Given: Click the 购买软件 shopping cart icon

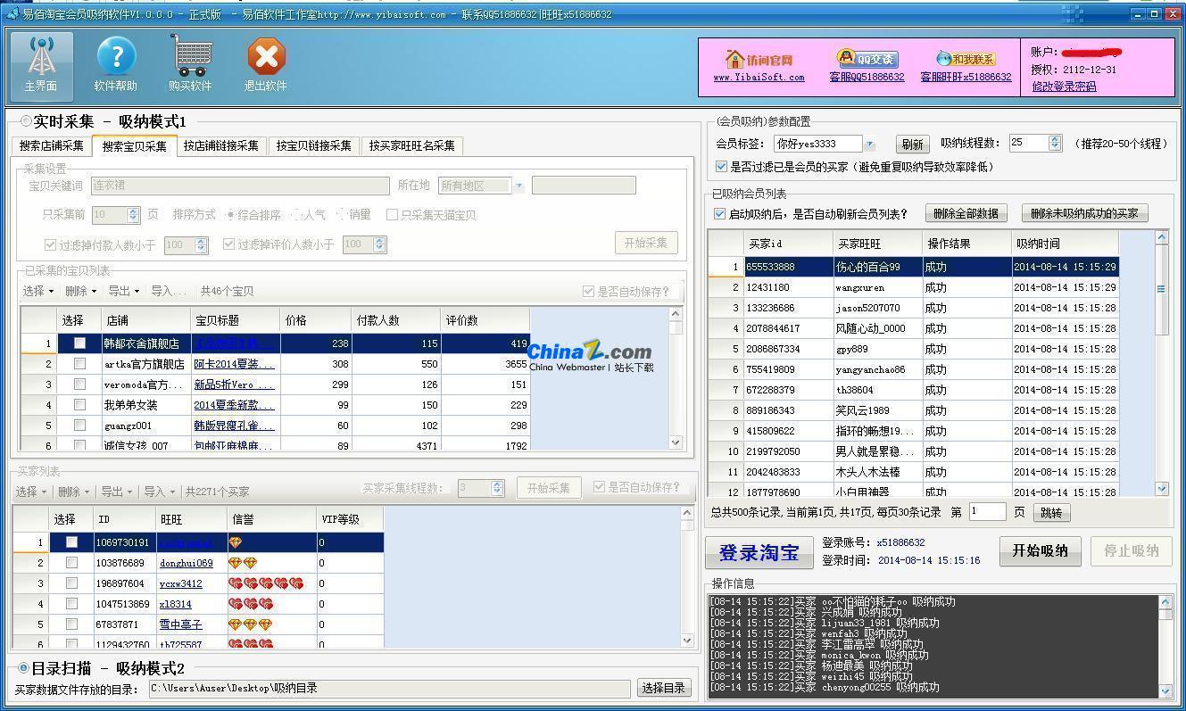Looking at the screenshot, I should (x=190, y=65).
